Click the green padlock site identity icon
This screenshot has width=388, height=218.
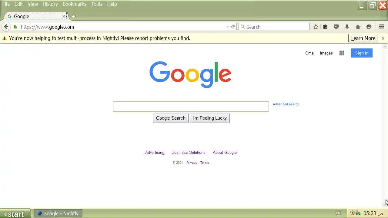click(15, 27)
